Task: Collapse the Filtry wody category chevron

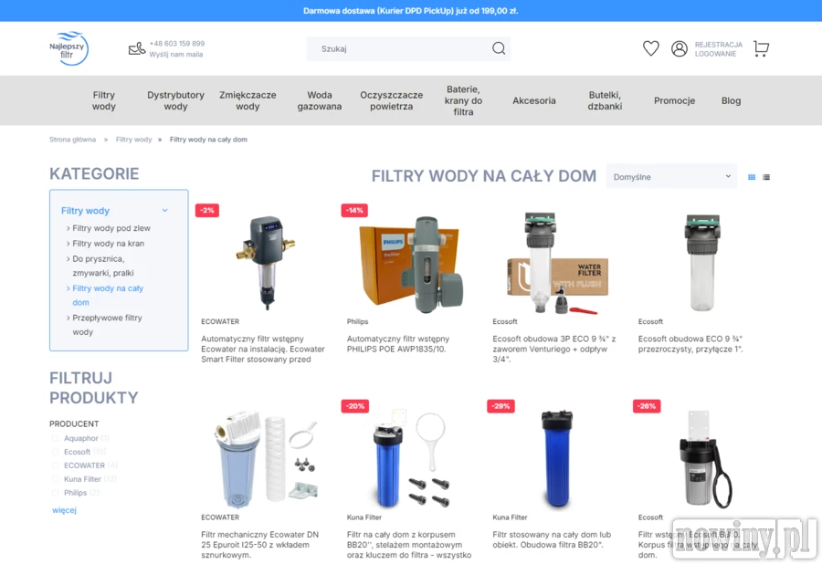Action: [164, 211]
